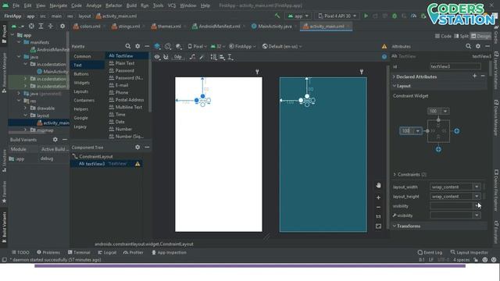Image resolution: width=500 pixels, height=281 pixels.
Task: Click textView3 warning icon in Component Tree
Action: (x=137, y=164)
